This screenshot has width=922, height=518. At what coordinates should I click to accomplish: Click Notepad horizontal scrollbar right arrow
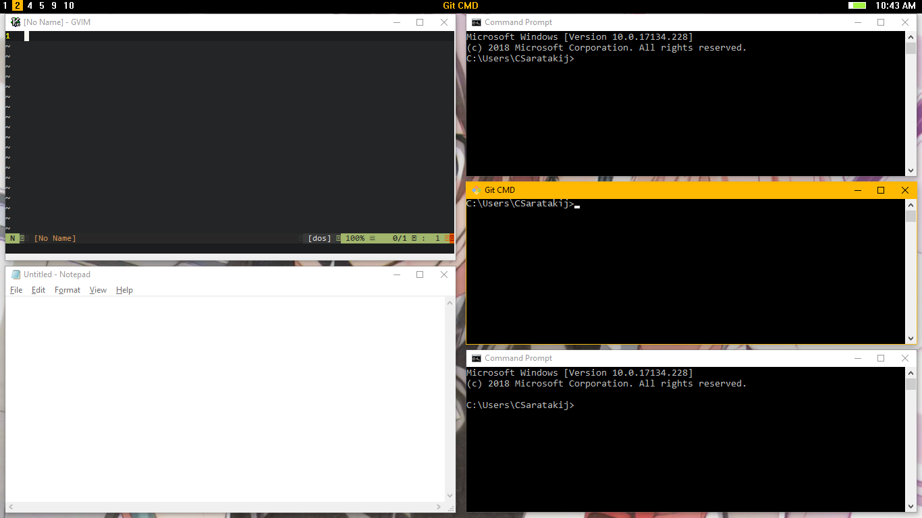pyautogui.click(x=440, y=507)
